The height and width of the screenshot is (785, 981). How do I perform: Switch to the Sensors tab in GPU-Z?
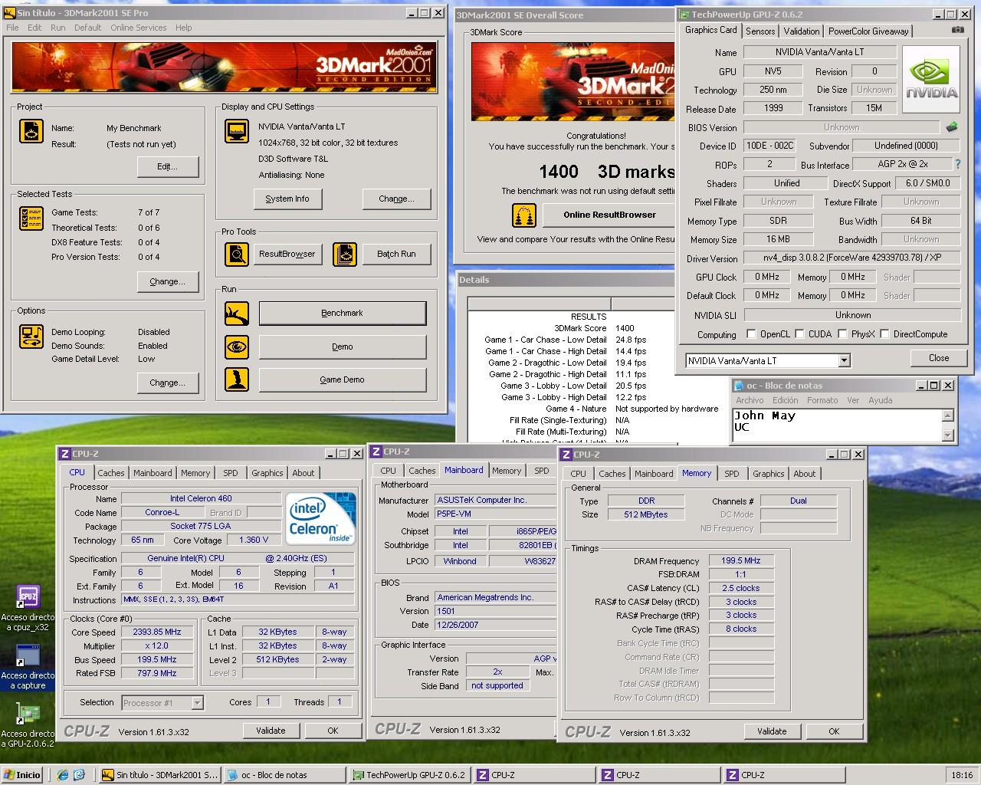pos(760,31)
